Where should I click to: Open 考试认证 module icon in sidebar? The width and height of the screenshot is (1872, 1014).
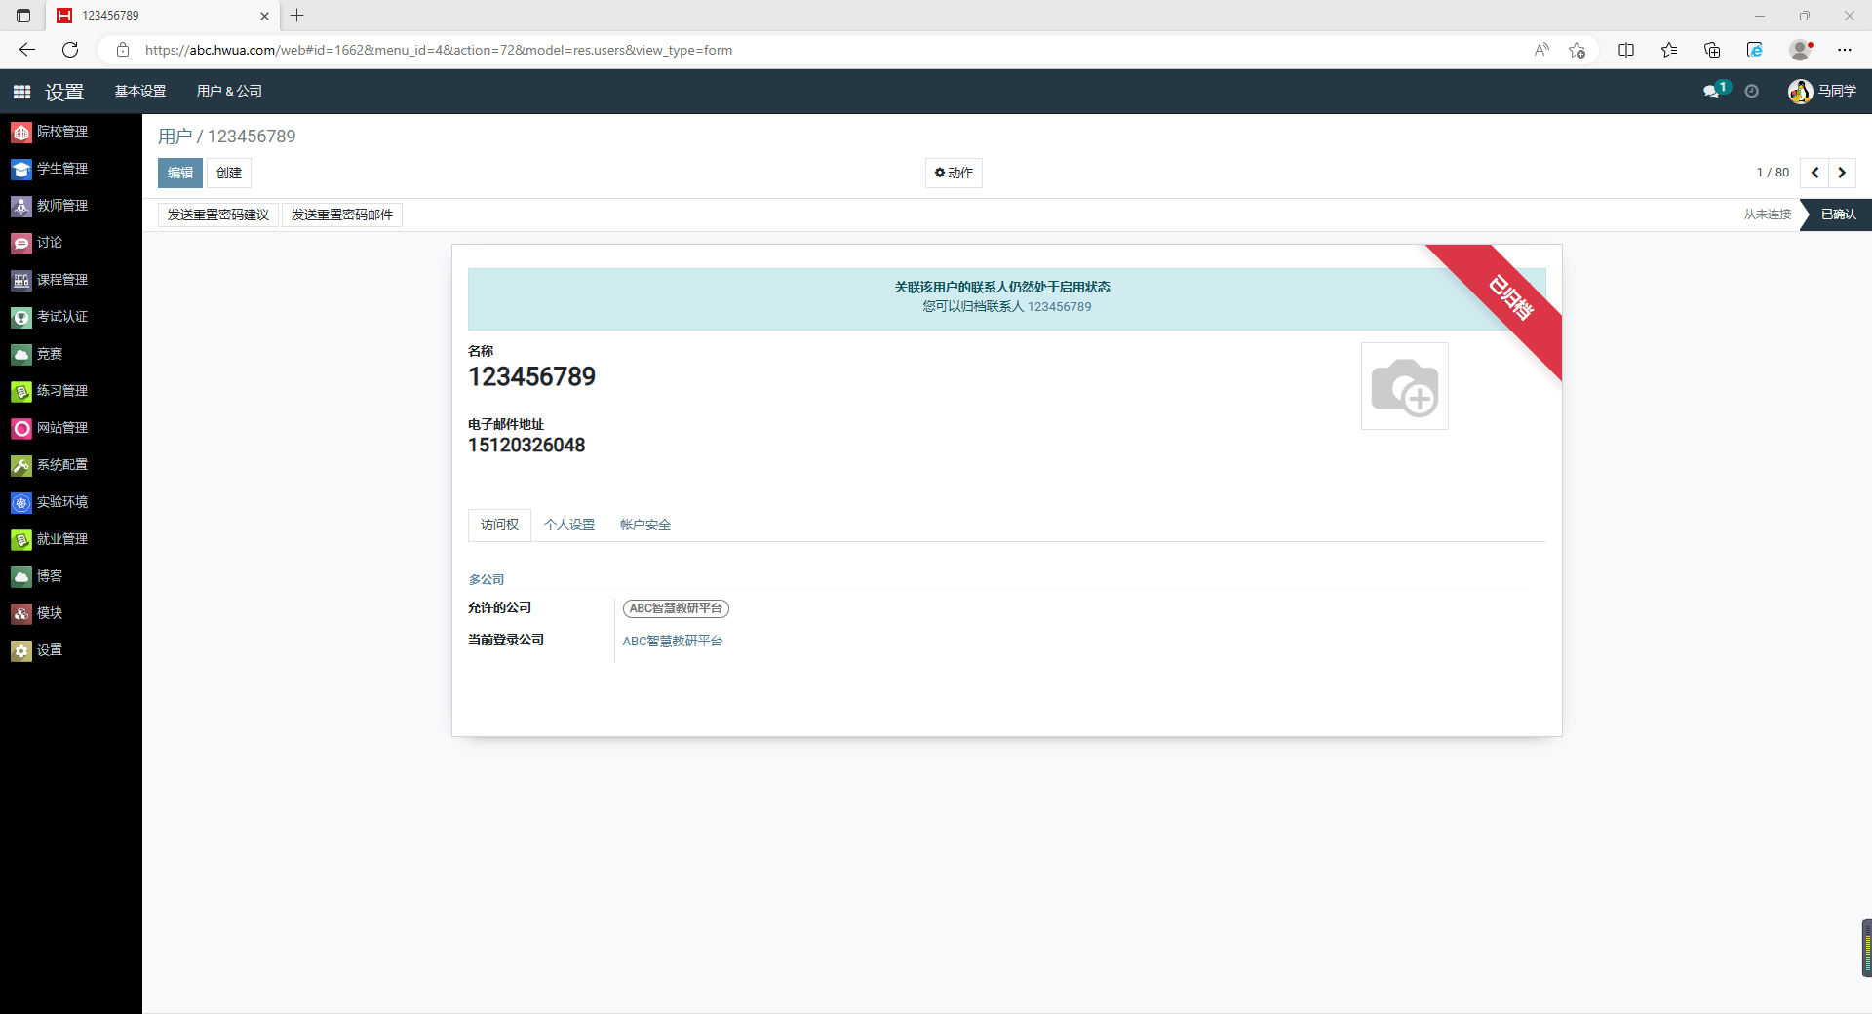click(21, 317)
